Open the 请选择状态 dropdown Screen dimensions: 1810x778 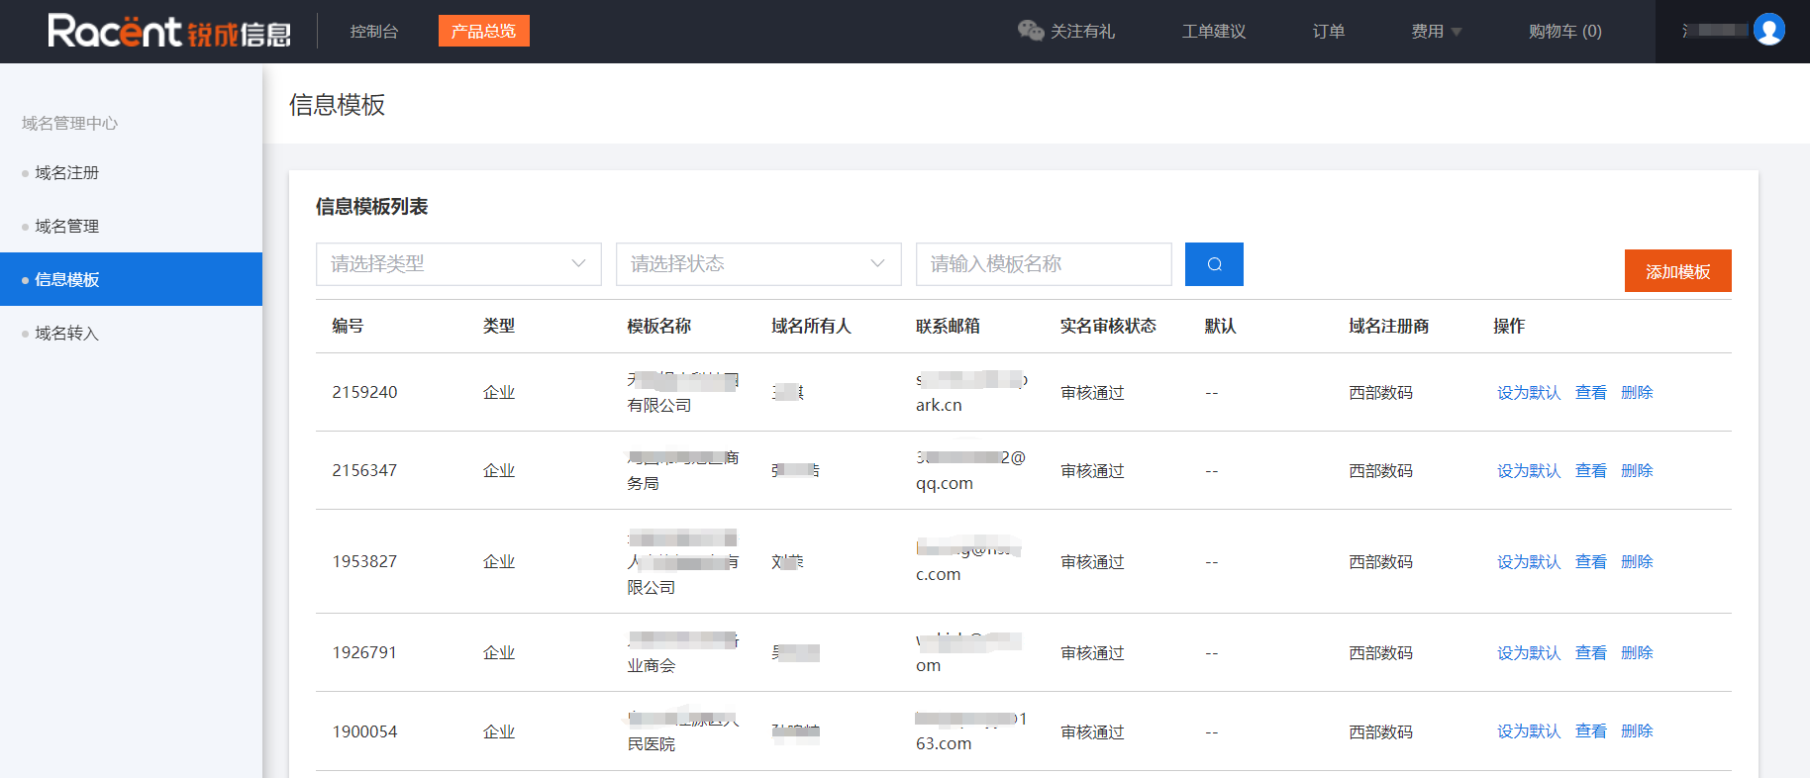758,264
